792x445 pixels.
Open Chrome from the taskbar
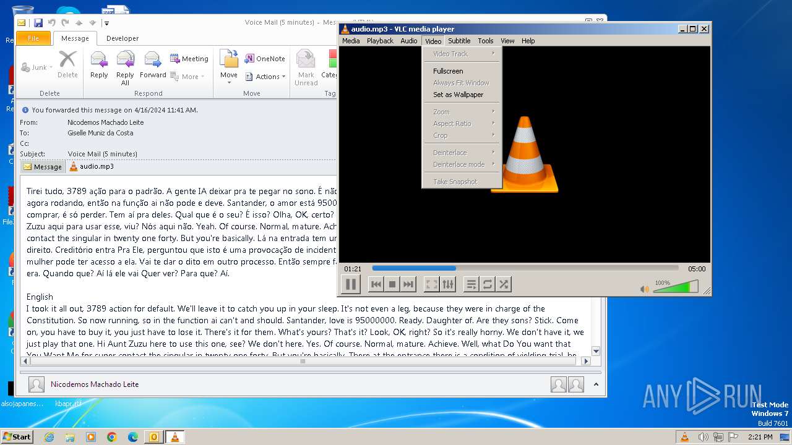click(112, 437)
